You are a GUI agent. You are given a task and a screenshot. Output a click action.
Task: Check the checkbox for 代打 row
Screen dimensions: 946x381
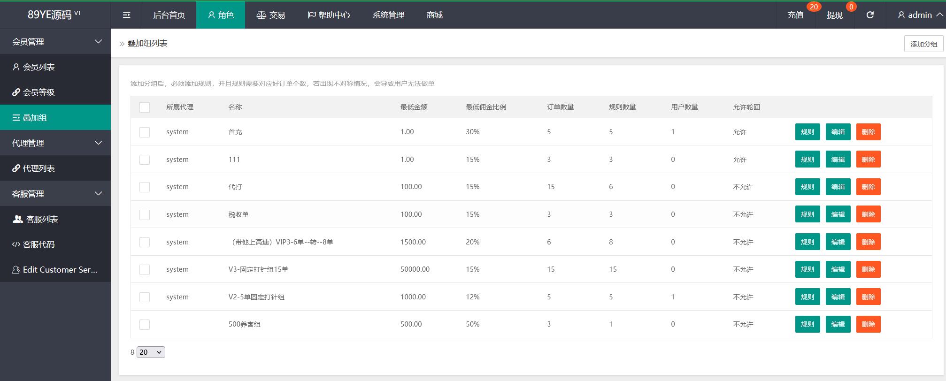tap(145, 187)
